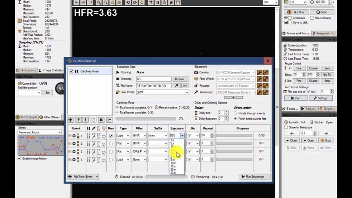Uncheck Run for event 1
352x198 pixels.
[111, 135]
